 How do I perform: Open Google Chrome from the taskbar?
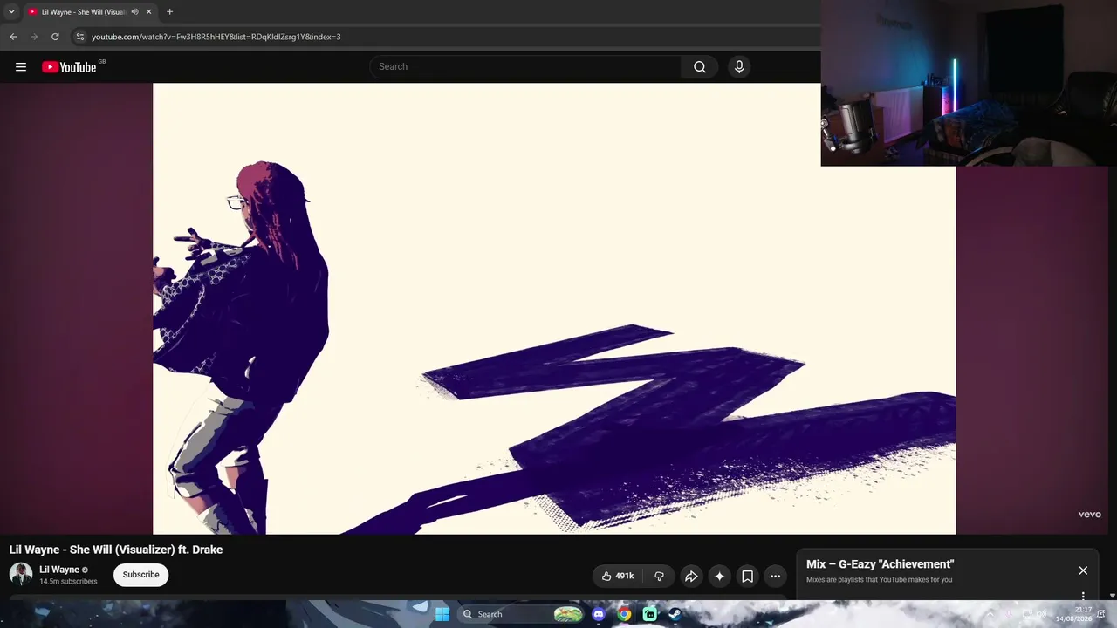(x=624, y=614)
